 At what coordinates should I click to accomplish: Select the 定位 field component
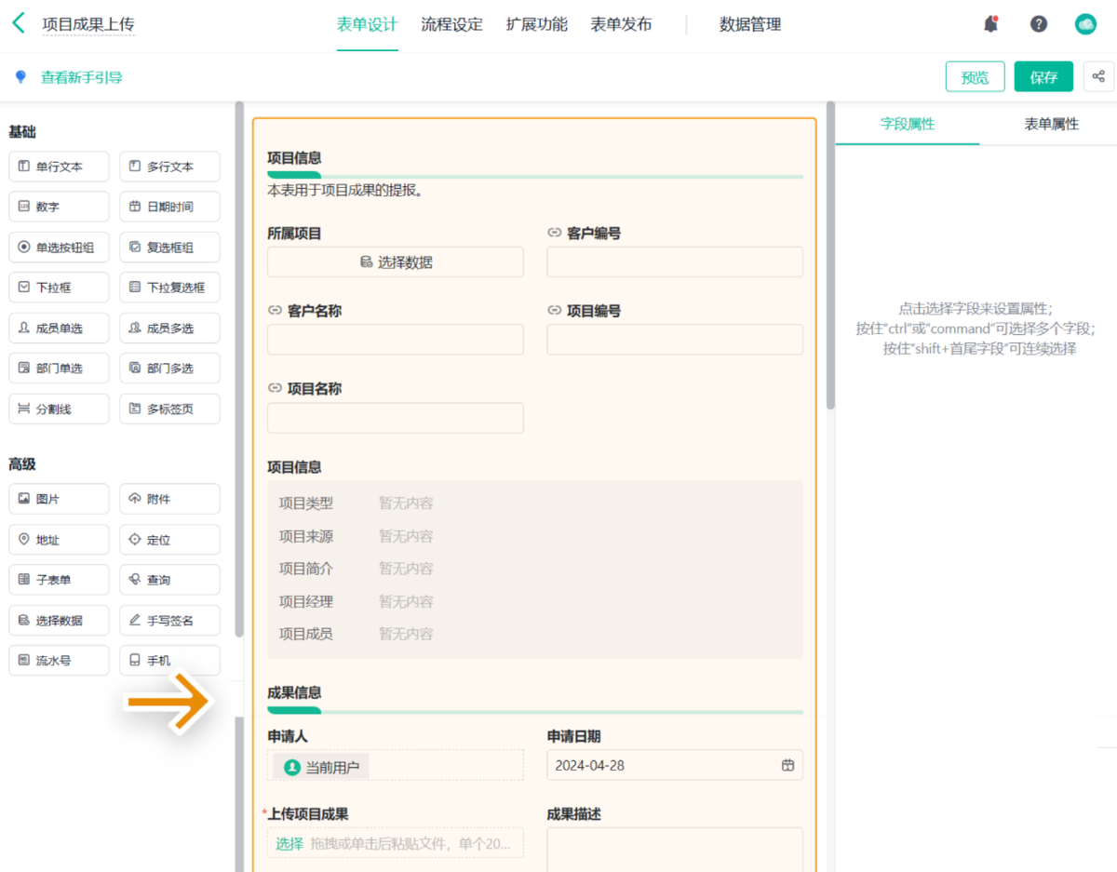169,540
